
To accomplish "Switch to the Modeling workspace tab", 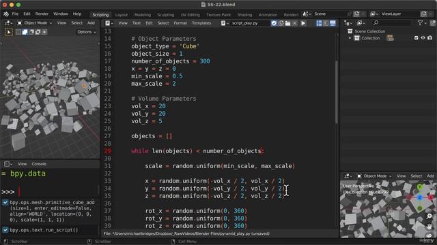I will 143,15.
